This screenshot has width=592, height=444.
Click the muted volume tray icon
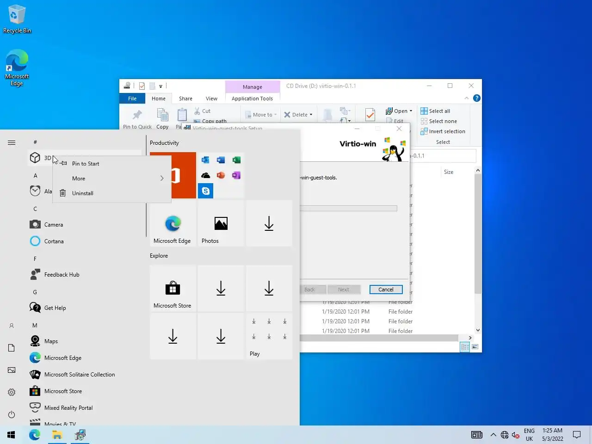pyautogui.click(x=516, y=435)
